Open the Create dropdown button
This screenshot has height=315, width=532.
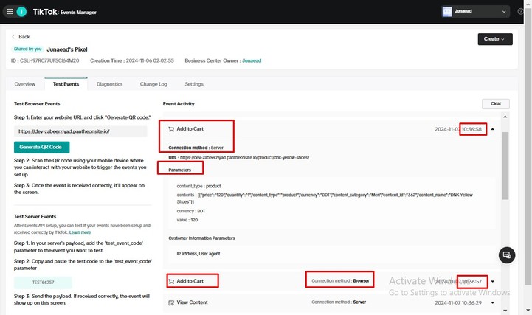pos(495,38)
